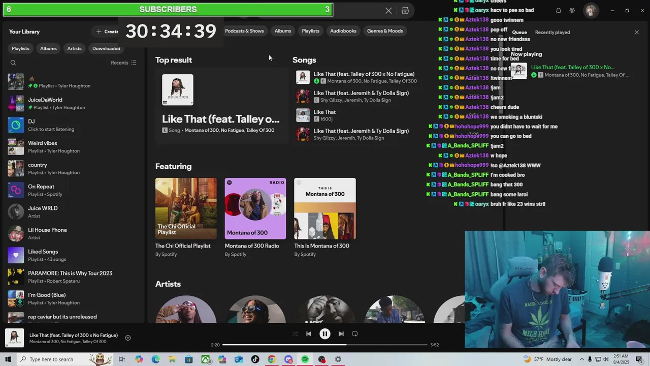The image size is (650, 366).
Task: Open the user profile avatar menu
Action: (590, 11)
